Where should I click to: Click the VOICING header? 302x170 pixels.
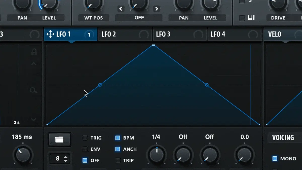click(x=283, y=138)
